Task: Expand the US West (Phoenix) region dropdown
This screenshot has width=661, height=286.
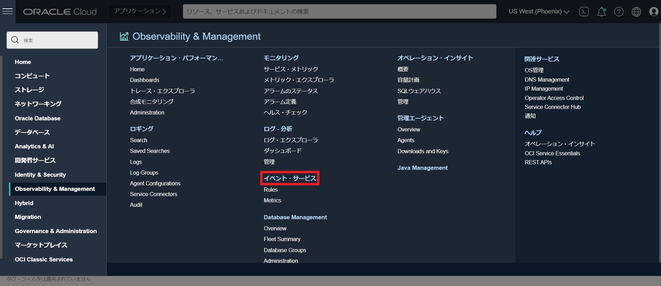Action: pos(539,11)
